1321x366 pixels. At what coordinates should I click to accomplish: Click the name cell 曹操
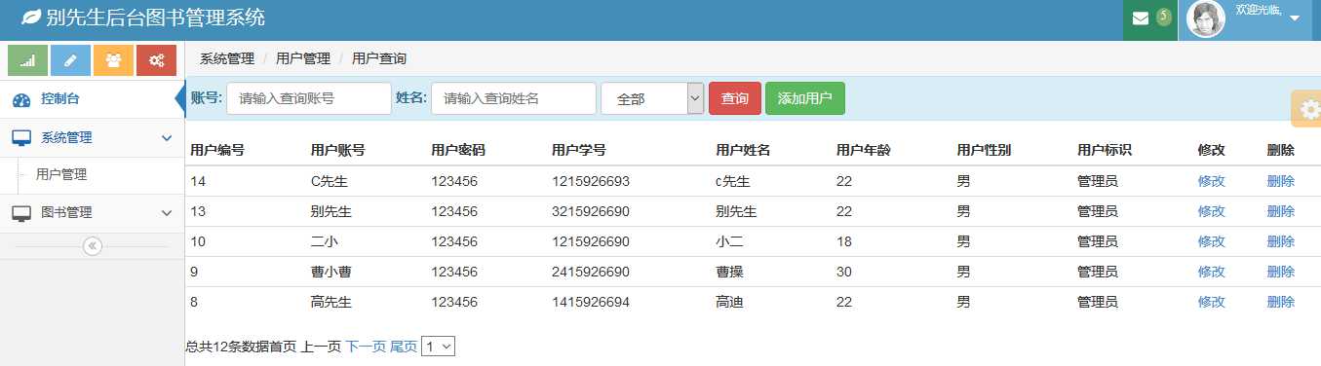coord(729,272)
